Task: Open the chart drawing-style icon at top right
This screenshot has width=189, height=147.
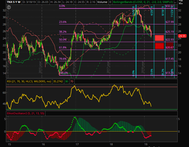Action: pos(181,2)
